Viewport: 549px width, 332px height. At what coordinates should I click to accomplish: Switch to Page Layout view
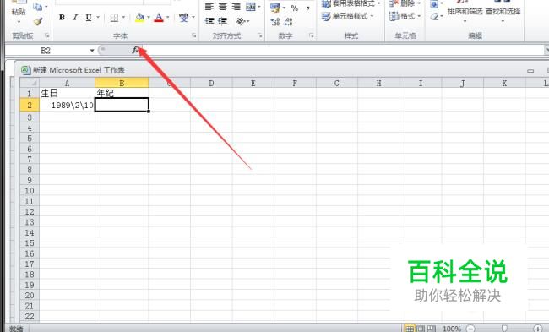click(421, 329)
